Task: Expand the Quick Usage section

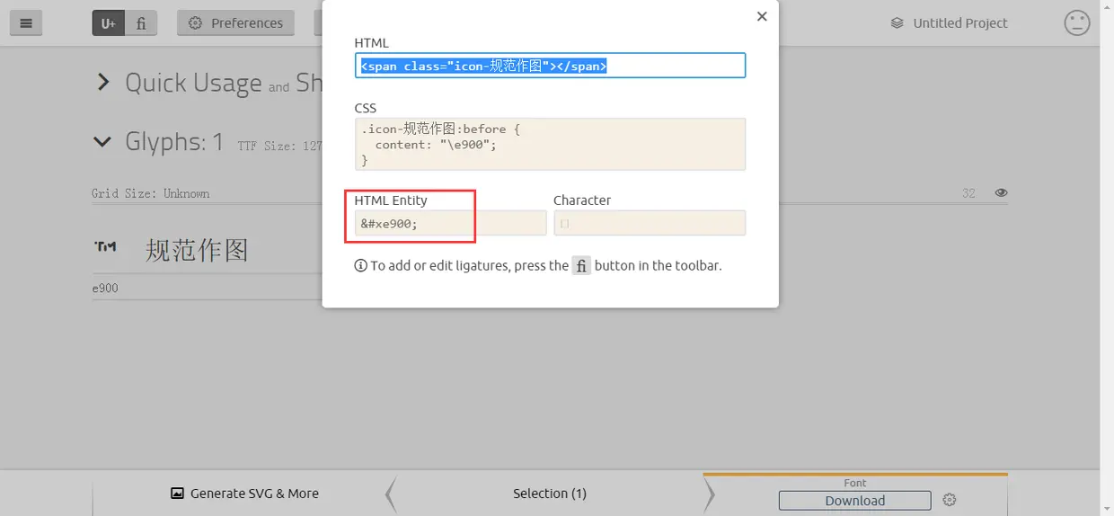Action: (x=103, y=83)
